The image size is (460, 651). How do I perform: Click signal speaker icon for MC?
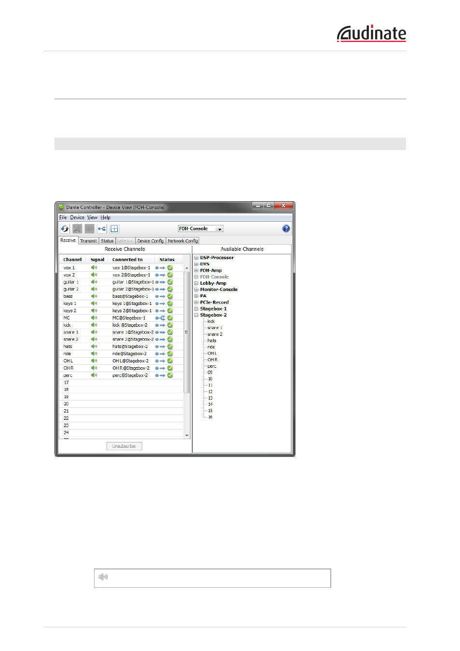(x=94, y=318)
